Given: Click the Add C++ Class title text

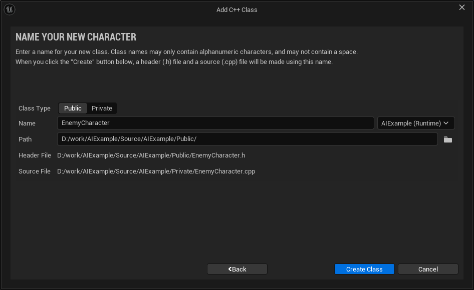Looking at the screenshot, I should [236, 9].
